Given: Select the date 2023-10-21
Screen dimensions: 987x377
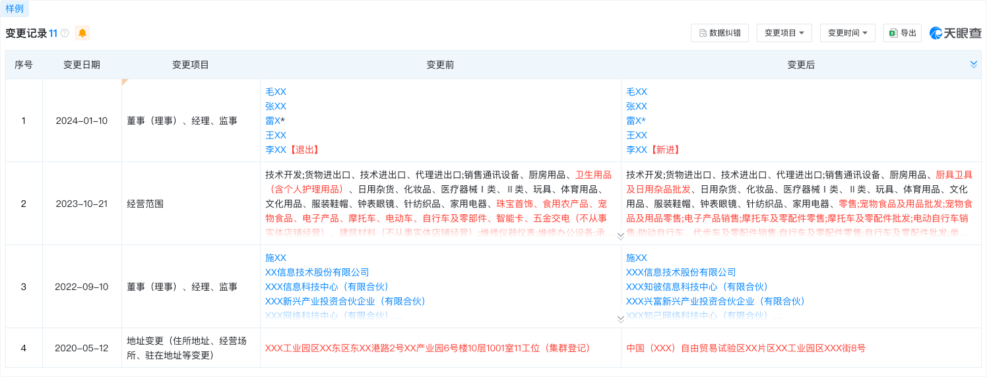Looking at the screenshot, I should 82,204.
